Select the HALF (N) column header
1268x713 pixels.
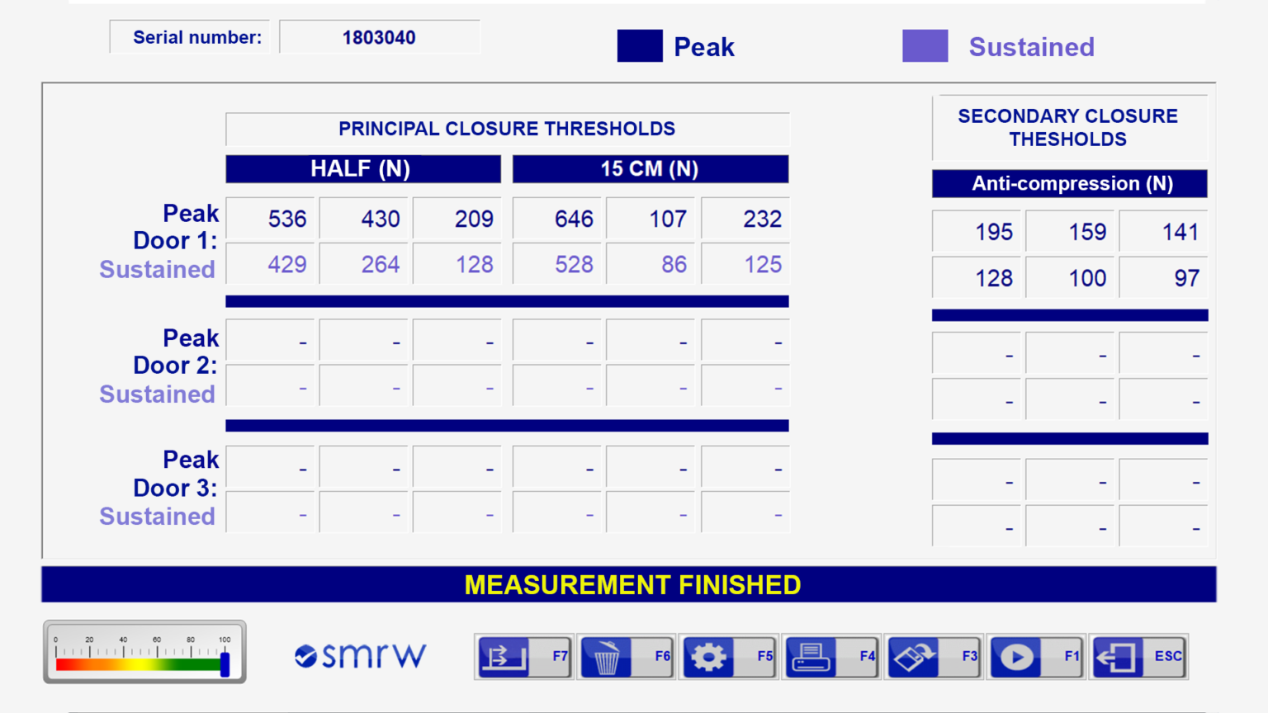tap(362, 168)
